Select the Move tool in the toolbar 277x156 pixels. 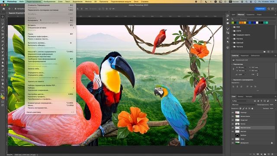coord(3,16)
